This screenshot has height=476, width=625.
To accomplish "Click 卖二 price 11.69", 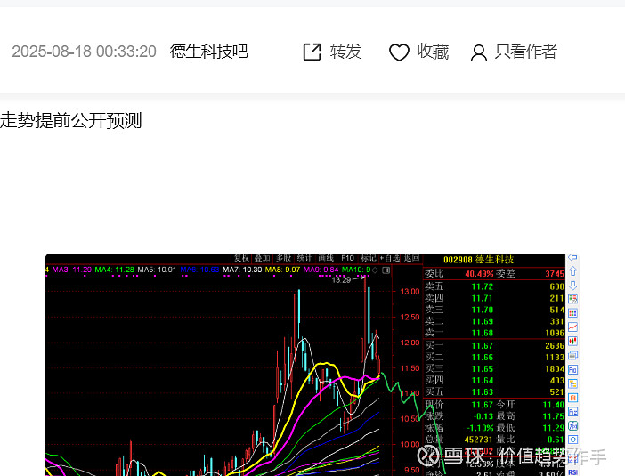I will point(483,321).
